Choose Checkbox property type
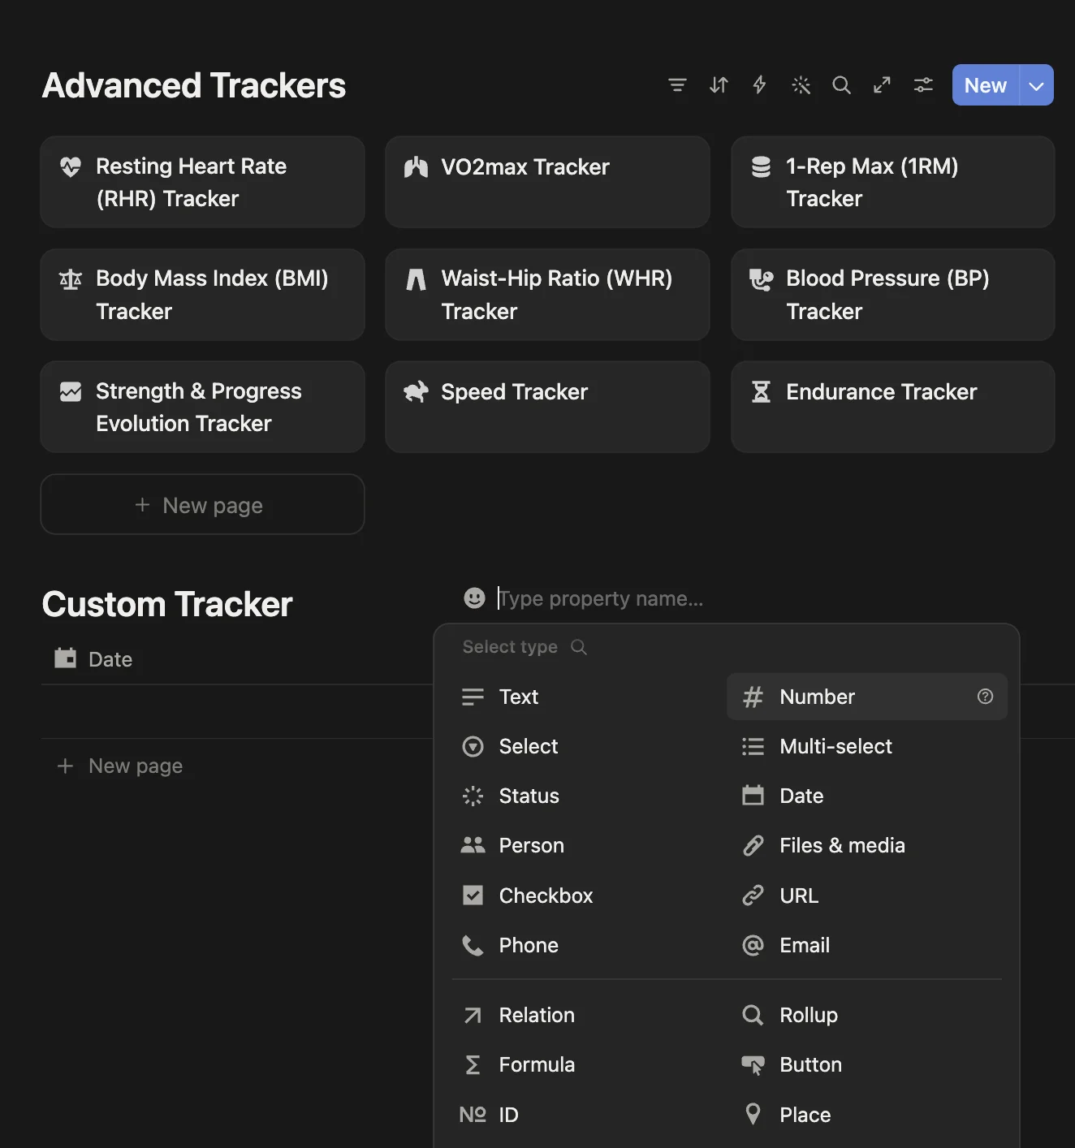This screenshot has width=1075, height=1148. point(588,896)
